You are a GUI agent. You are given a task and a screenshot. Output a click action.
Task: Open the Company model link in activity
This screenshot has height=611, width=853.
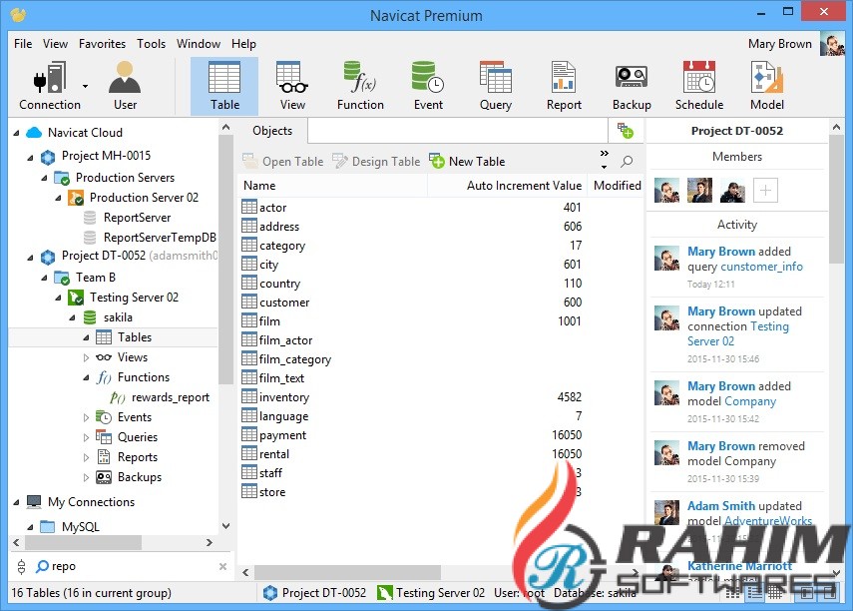[x=749, y=401]
